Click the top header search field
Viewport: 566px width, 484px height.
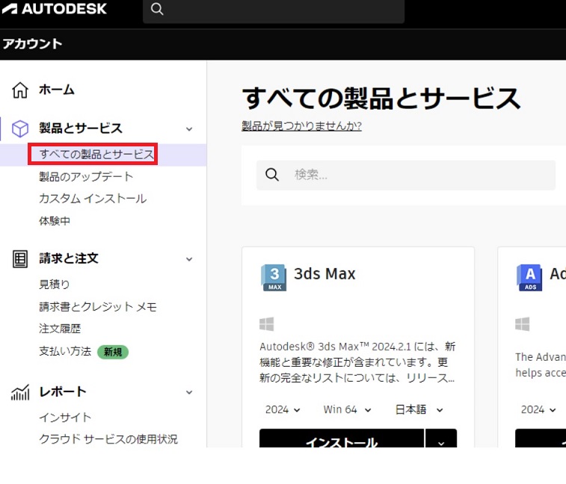(274, 10)
